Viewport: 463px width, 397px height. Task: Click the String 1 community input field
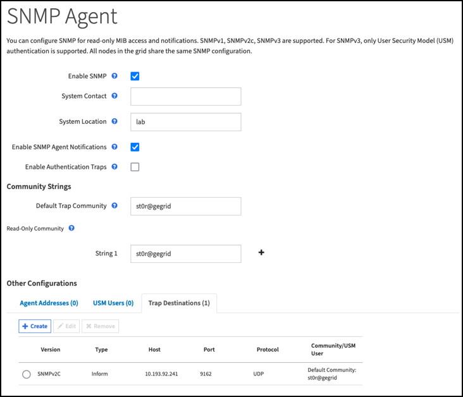185,253
